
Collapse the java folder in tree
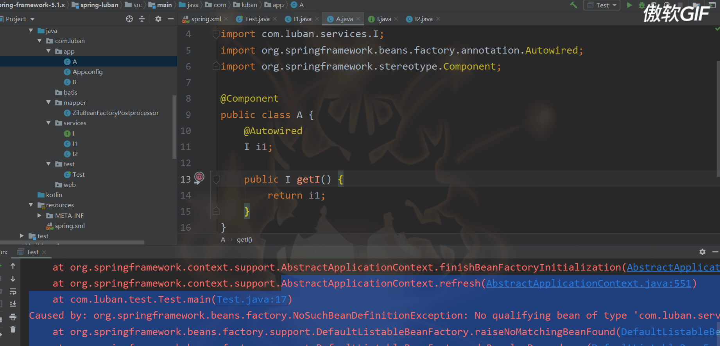[x=31, y=30]
